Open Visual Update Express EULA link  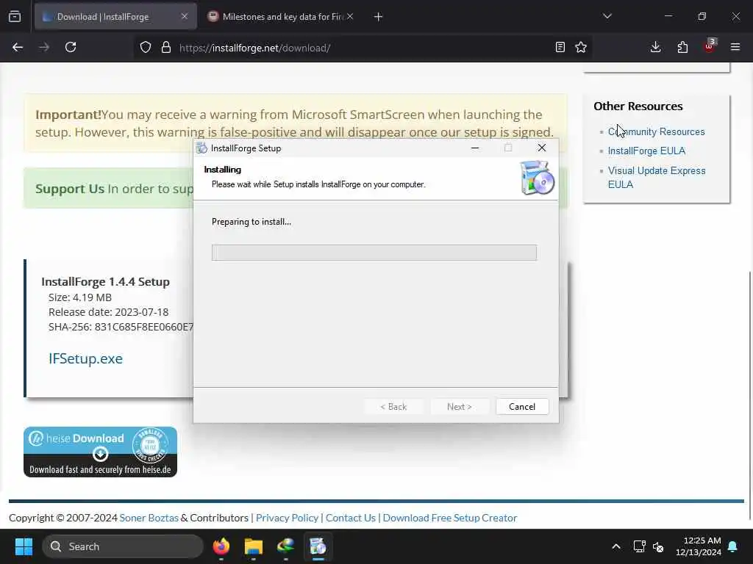pos(657,178)
